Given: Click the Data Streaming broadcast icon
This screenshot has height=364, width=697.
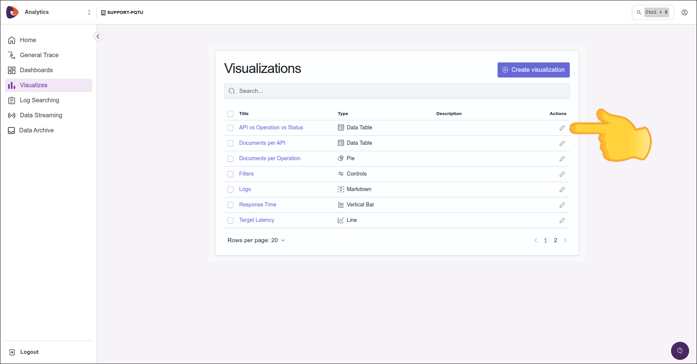Looking at the screenshot, I should (12, 115).
